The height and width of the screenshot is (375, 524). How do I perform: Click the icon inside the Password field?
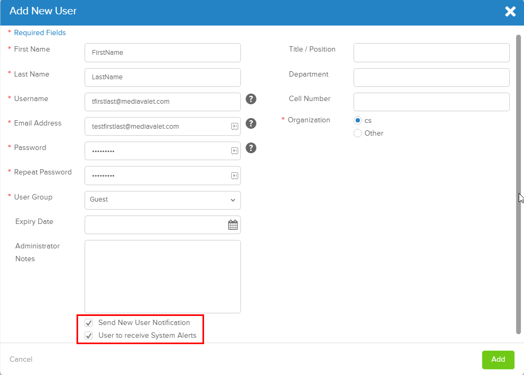pyautogui.click(x=234, y=151)
